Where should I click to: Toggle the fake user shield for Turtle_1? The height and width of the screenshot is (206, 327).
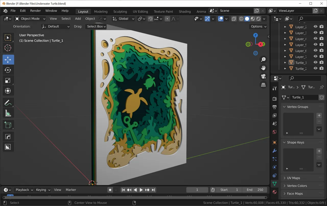pos(322,97)
